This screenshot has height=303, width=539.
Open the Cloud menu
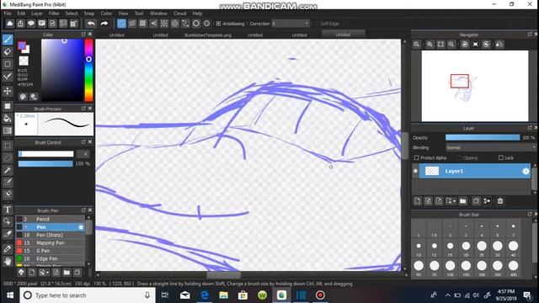click(x=179, y=13)
